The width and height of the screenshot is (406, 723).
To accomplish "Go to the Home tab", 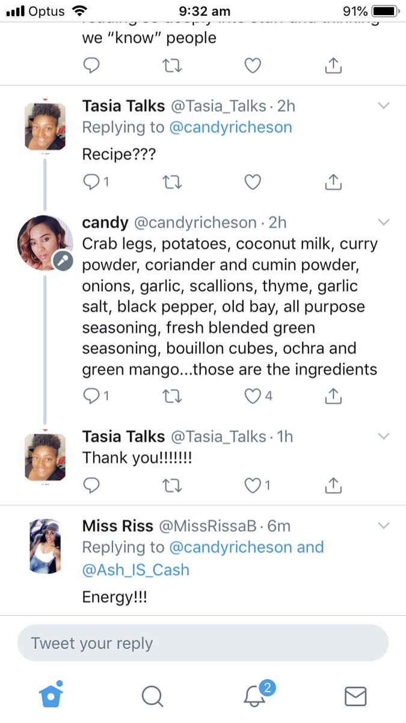I will coord(51,694).
